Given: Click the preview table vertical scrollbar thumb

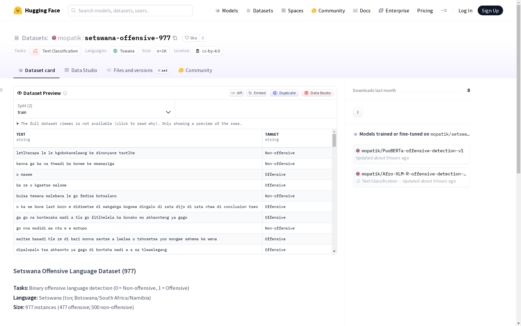Looking at the screenshot, I should click(334, 140).
